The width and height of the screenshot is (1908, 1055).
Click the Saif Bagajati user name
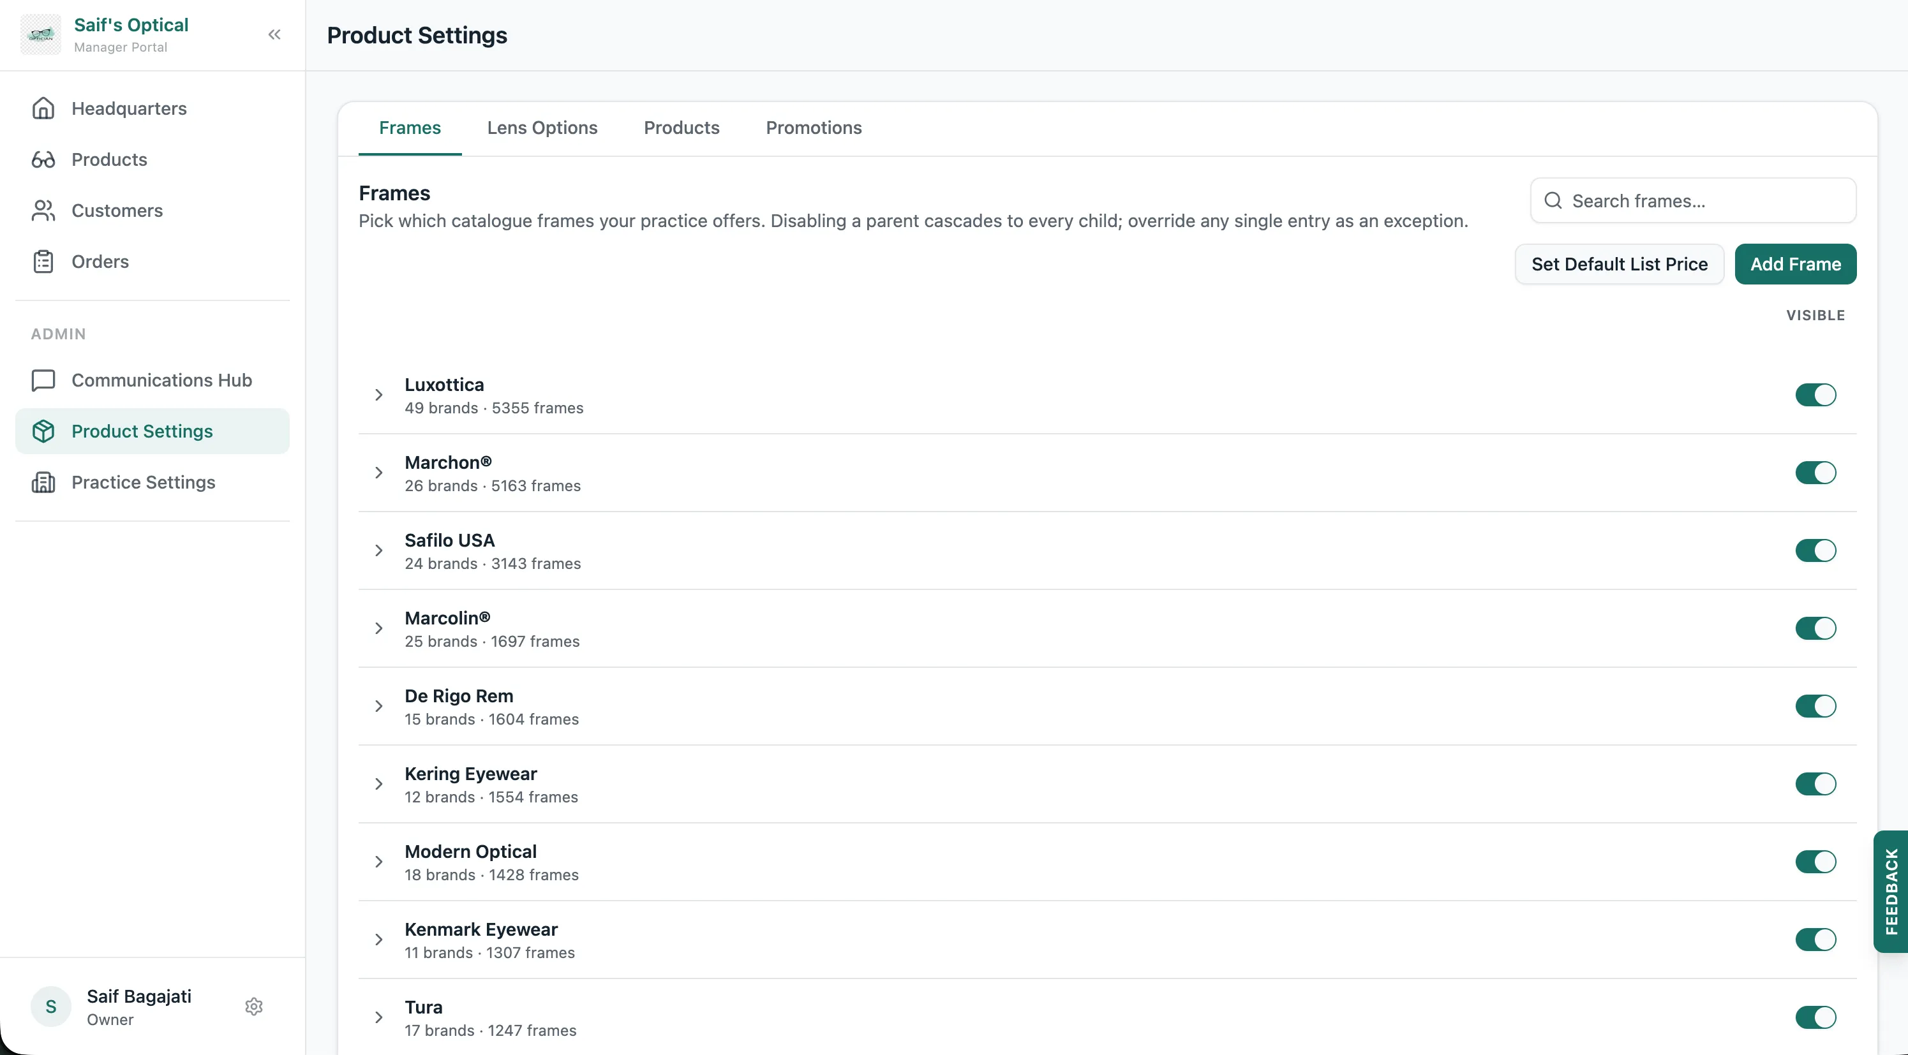click(139, 996)
